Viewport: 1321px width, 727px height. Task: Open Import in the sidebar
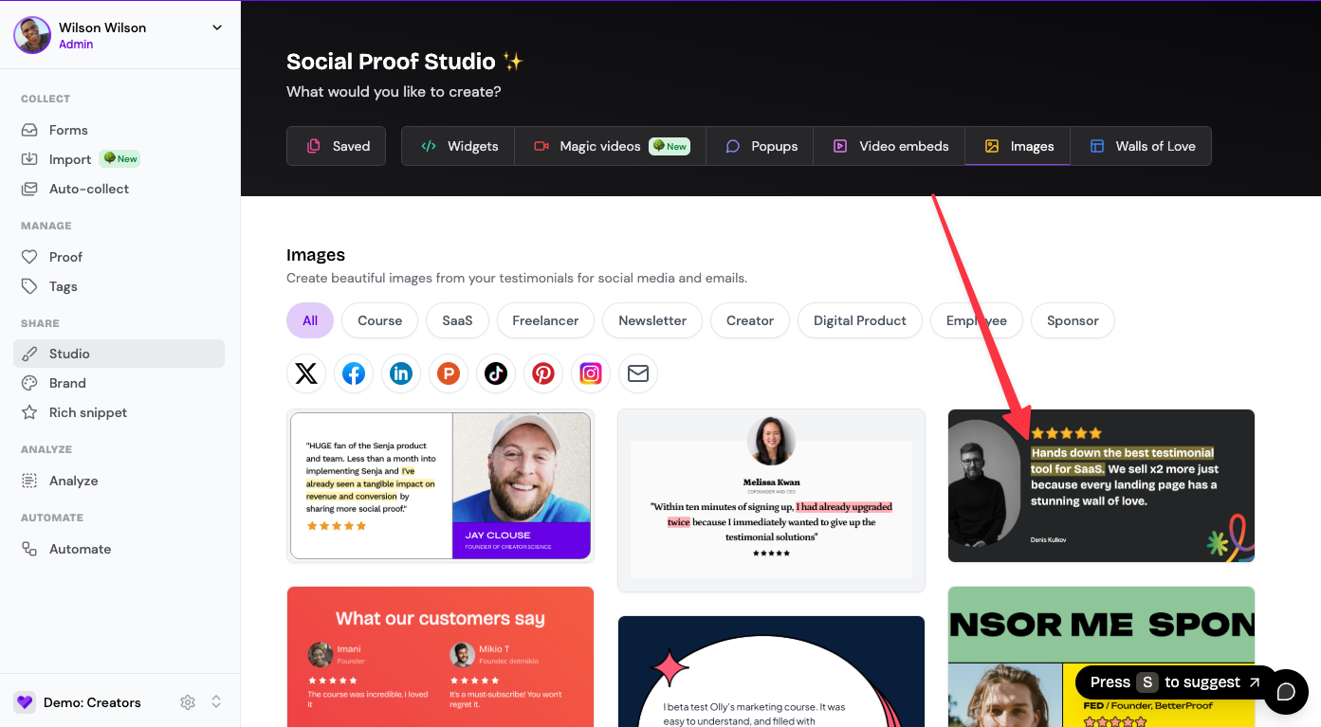[x=119, y=159]
